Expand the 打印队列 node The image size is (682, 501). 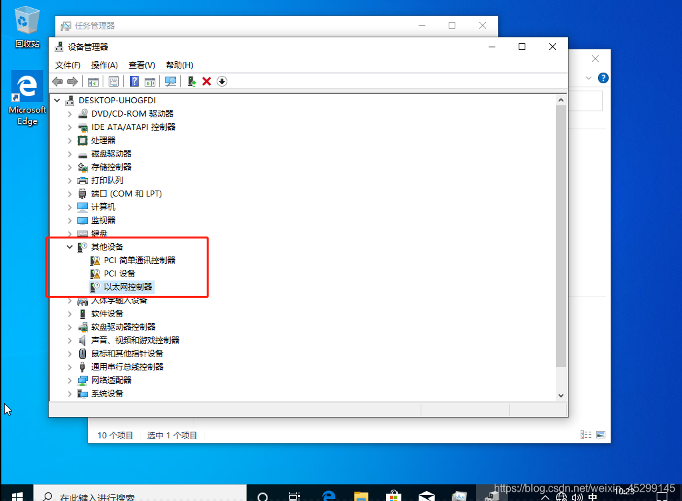pos(69,181)
